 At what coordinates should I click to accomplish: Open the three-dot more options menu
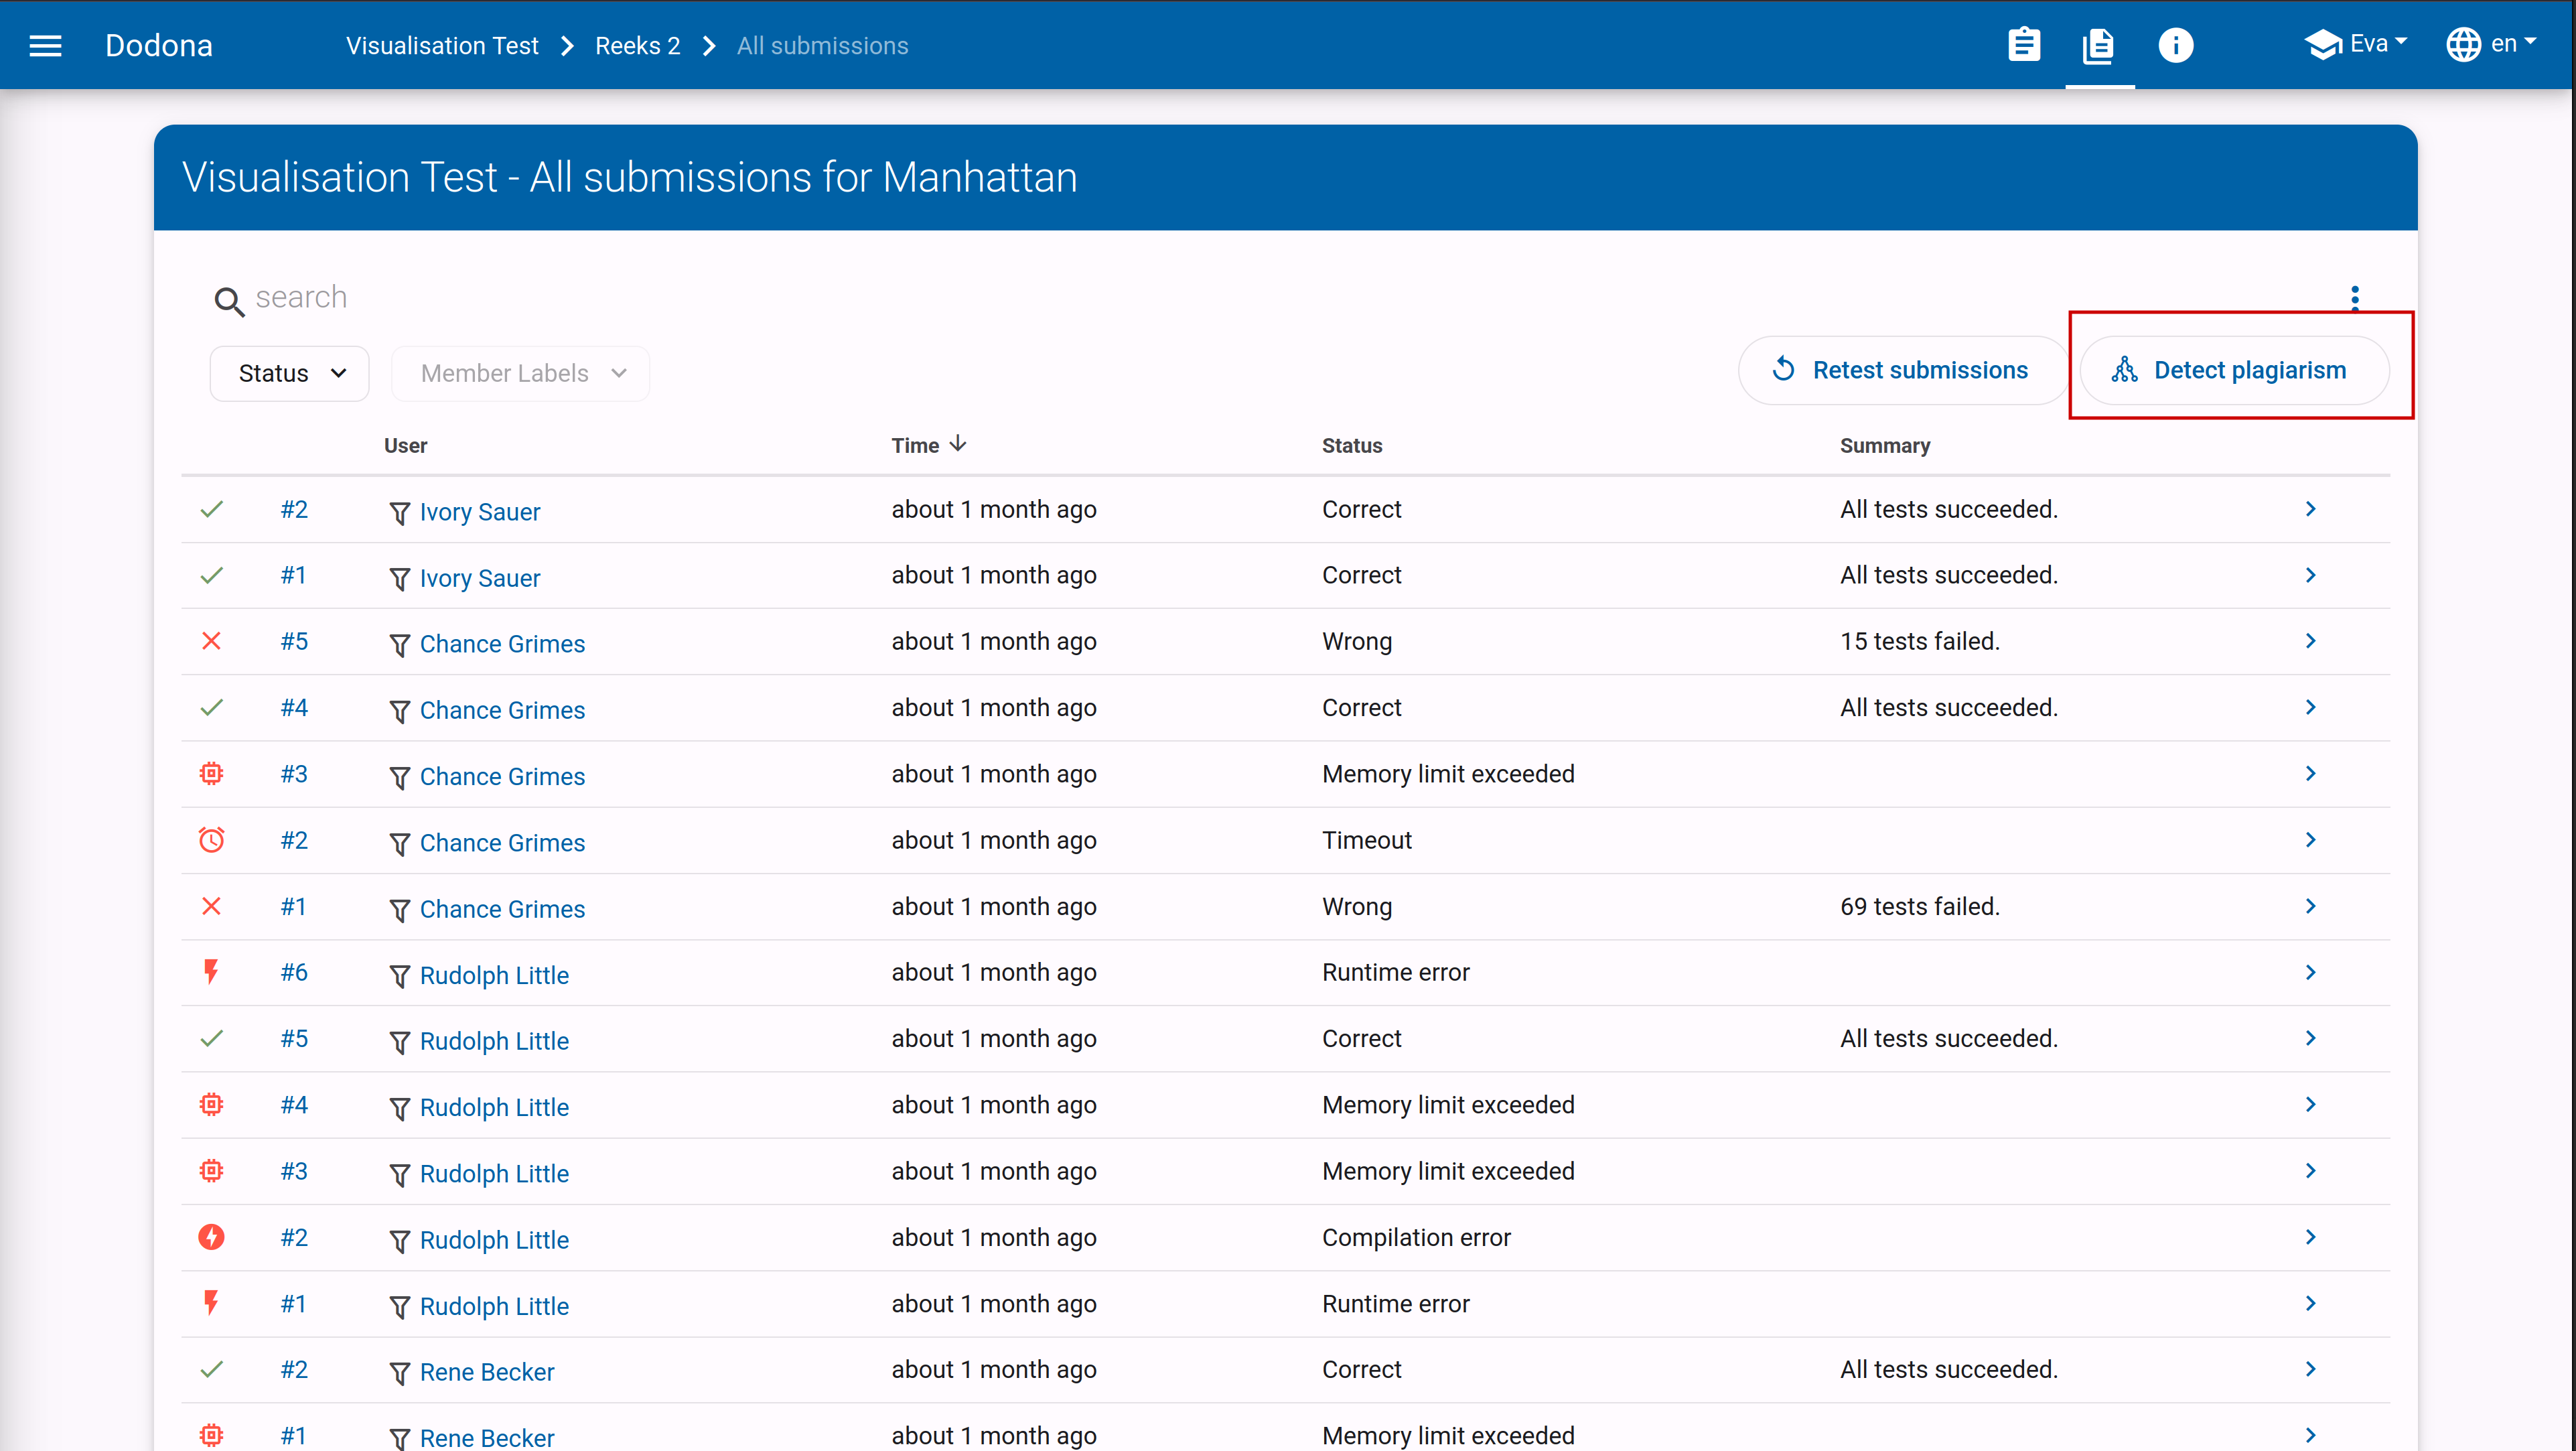tap(2355, 298)
